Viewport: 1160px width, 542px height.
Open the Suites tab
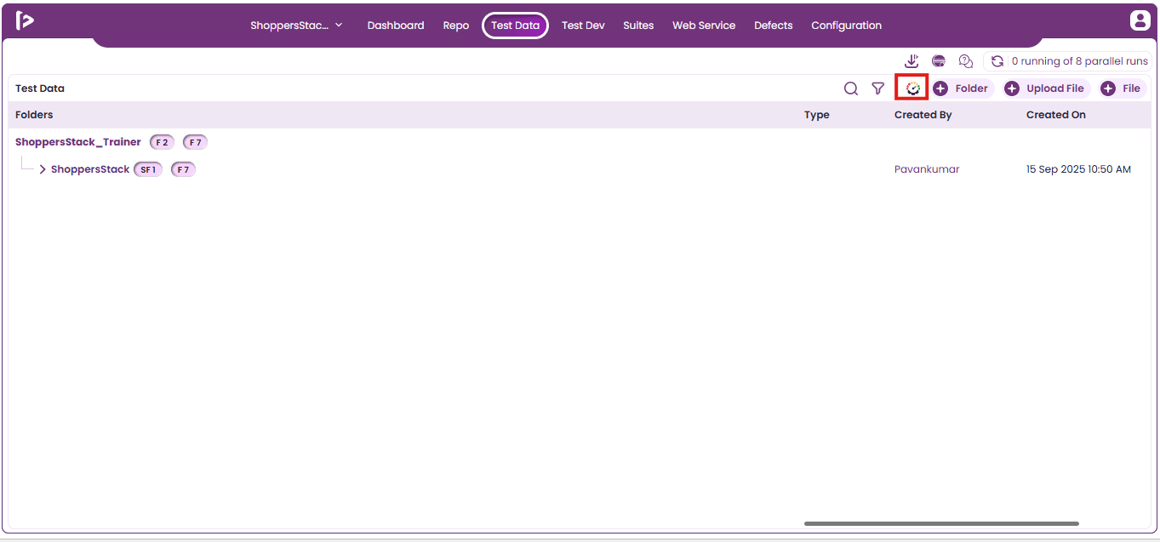[638, 26]
